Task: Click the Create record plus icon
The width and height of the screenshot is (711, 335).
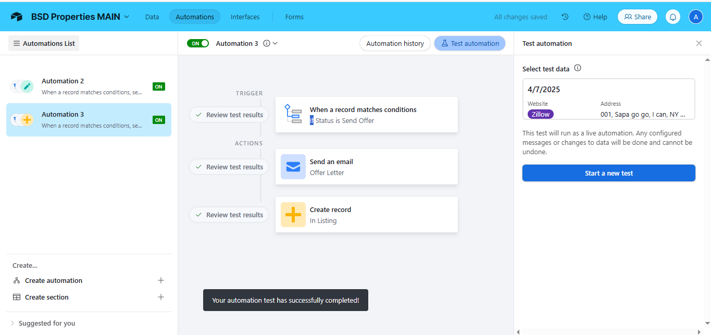Action: [x=293, y=215]
